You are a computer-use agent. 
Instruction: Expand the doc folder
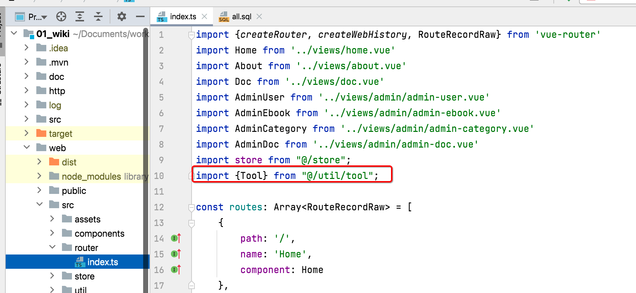coord(26,76)
